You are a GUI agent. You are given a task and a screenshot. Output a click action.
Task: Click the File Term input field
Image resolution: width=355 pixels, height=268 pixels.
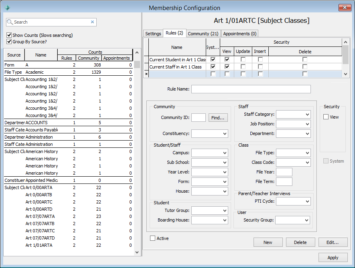coord(284,181)
